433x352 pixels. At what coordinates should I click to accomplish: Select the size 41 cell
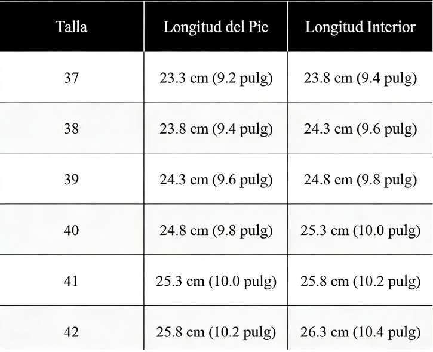click(71, 281)
